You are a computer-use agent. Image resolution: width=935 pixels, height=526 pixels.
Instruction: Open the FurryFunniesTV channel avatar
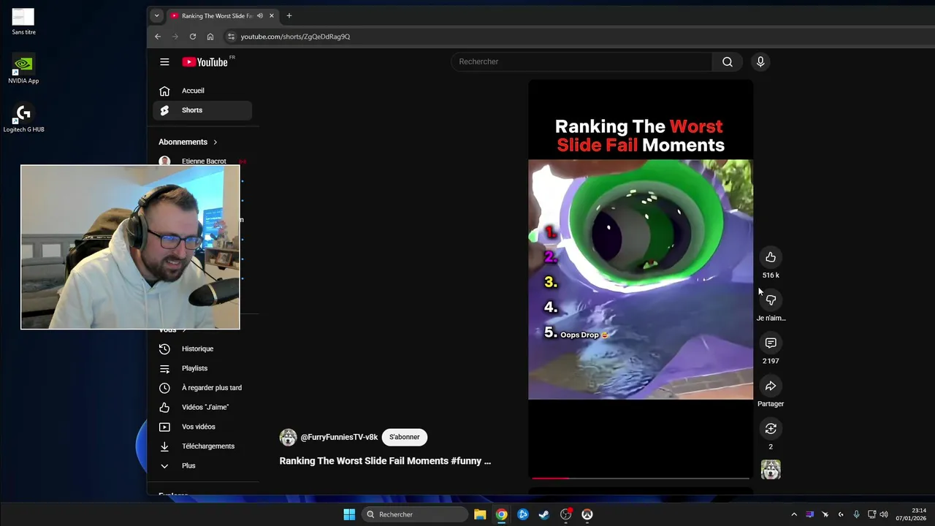(289, 437)
